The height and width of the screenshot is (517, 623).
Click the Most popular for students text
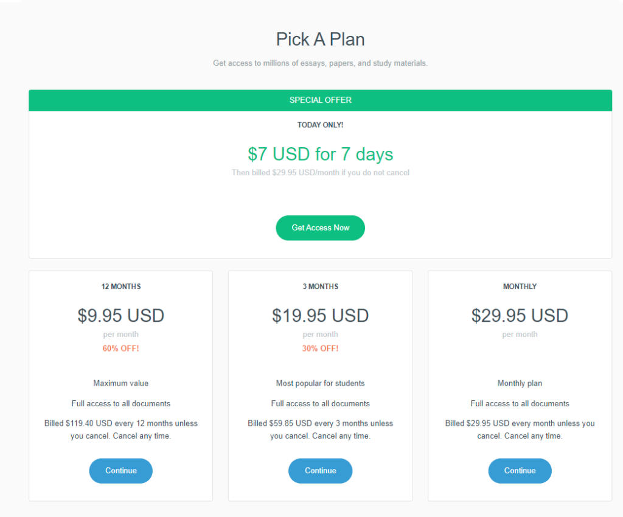click(320, 383)
